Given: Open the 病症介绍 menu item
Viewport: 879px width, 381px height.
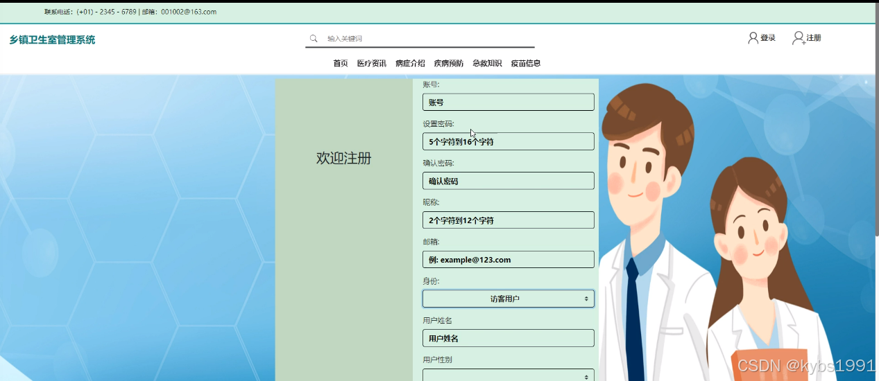Looking at the screenshot, I should click(410, 63).
